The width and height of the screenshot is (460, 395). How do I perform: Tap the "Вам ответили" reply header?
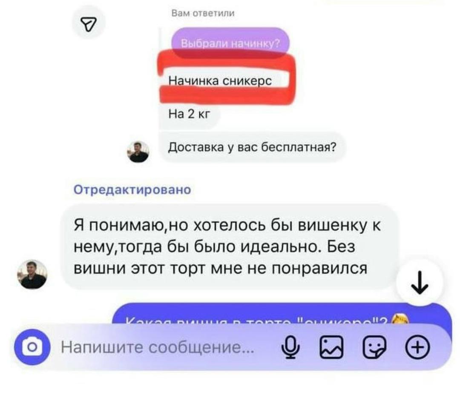point(203,14)
